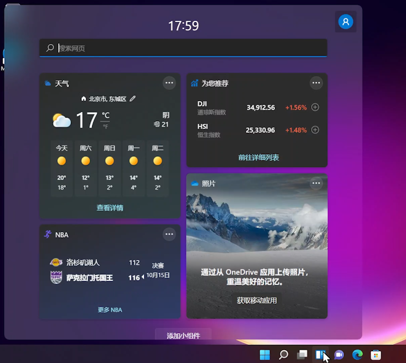Focus the 搜索网页 search input field
Viewport: 406px width, 363px height.
183,48
